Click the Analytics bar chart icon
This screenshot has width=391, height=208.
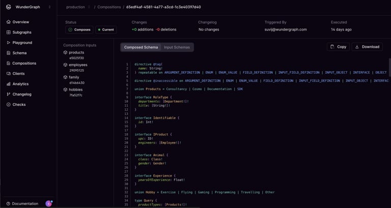pyautogui.click(x=9, y=84)
